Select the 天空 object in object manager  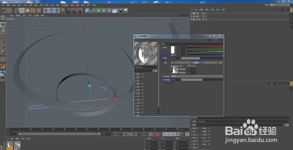197,13
